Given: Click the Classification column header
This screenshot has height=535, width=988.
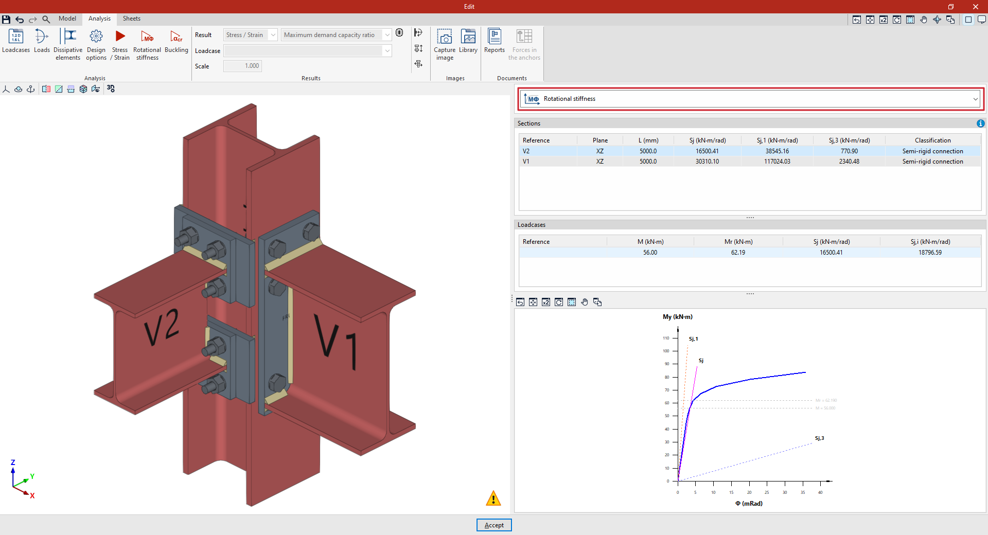Looking at the screenshot, I should 932,140.
